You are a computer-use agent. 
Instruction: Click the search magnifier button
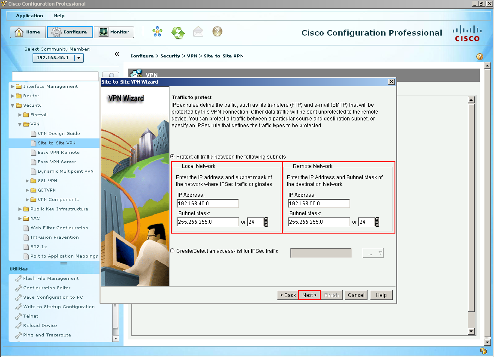pos(111,75)
